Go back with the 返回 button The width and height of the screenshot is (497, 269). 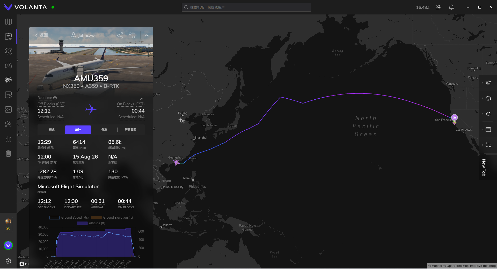point(41,35)
